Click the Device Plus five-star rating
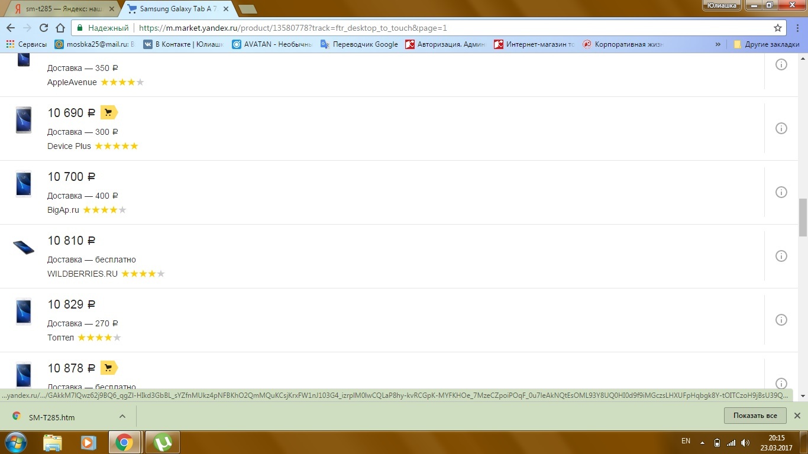The height and width of the screenshot is (454, 808). (117, 146)
